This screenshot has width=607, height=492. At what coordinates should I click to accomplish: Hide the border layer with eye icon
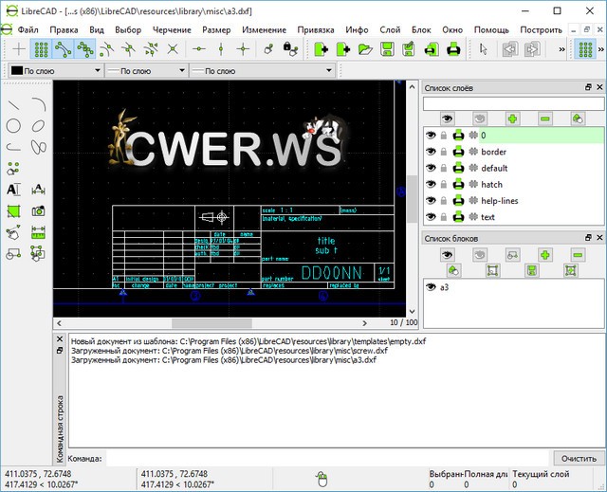(431, 152)
